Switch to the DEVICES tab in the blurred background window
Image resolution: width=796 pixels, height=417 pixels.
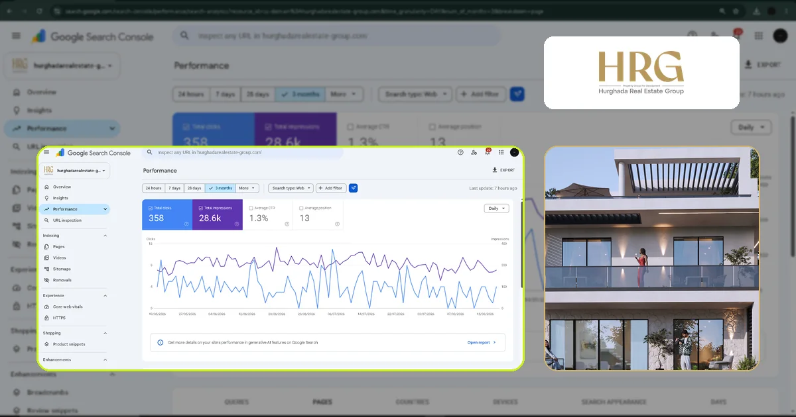[x=505, y=402]
